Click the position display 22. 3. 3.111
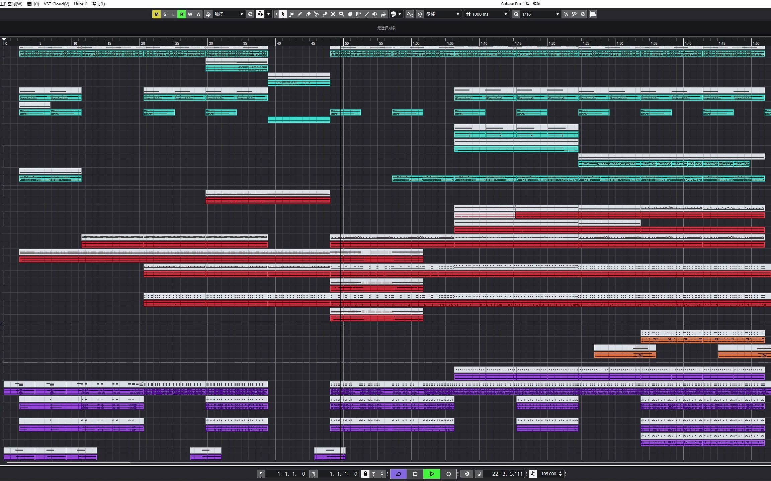The image size is (771, 481). click(x=504, y=474)
